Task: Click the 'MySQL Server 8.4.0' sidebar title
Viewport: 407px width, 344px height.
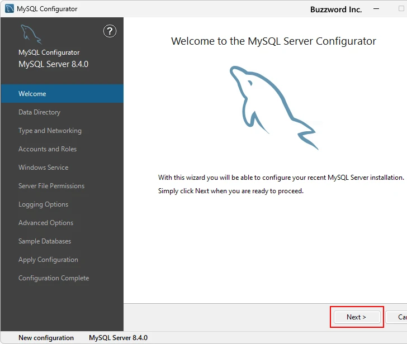Action: (x=54, y=64)
